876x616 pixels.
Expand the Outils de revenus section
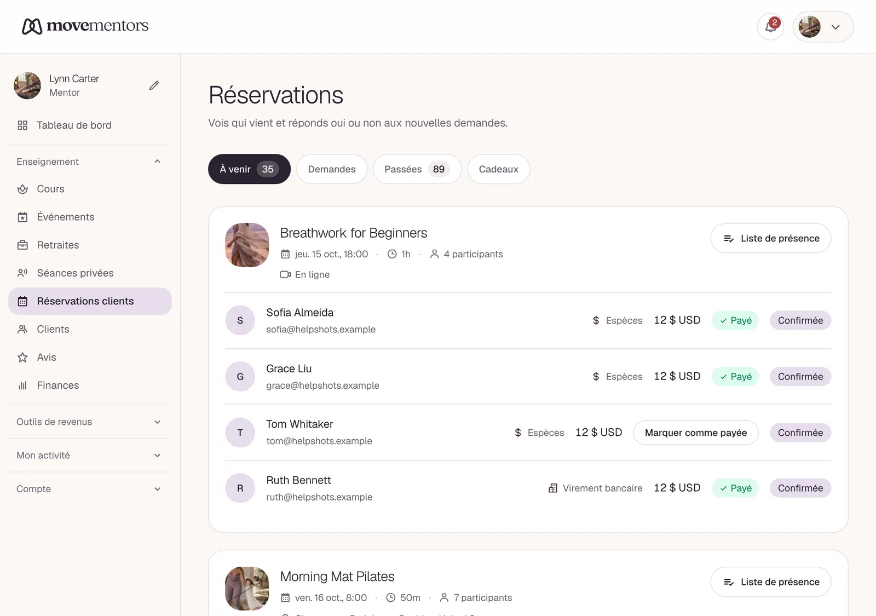click(90, 422)
